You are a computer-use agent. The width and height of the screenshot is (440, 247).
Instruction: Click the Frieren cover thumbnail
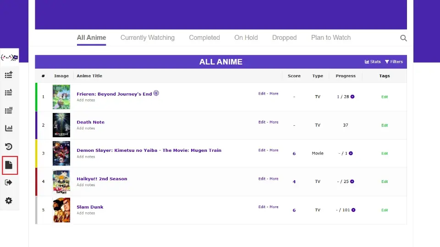point(61,97)
